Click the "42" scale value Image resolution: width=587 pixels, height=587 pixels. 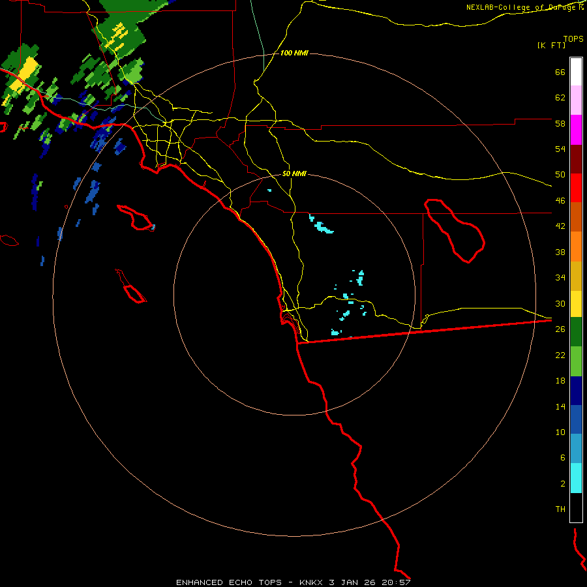pyautogui.click(x=560, y=226)
